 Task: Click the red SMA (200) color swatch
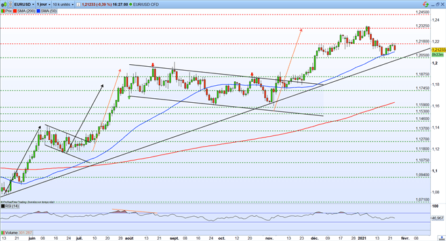pos(15,11)
